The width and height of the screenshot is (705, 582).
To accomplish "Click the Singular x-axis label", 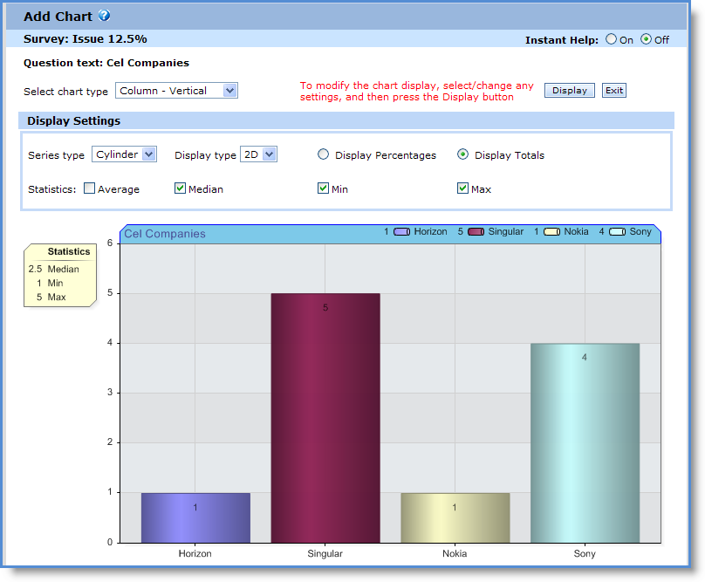I will point(325,554).
